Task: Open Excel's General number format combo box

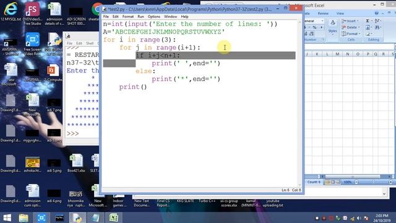Action: click(314, 20)
